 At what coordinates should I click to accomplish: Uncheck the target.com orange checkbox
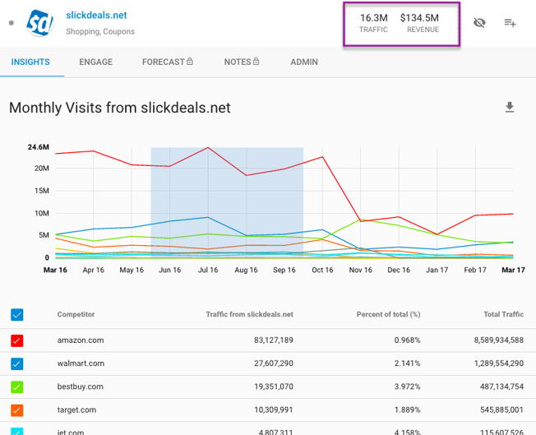[x=17, y=410]
